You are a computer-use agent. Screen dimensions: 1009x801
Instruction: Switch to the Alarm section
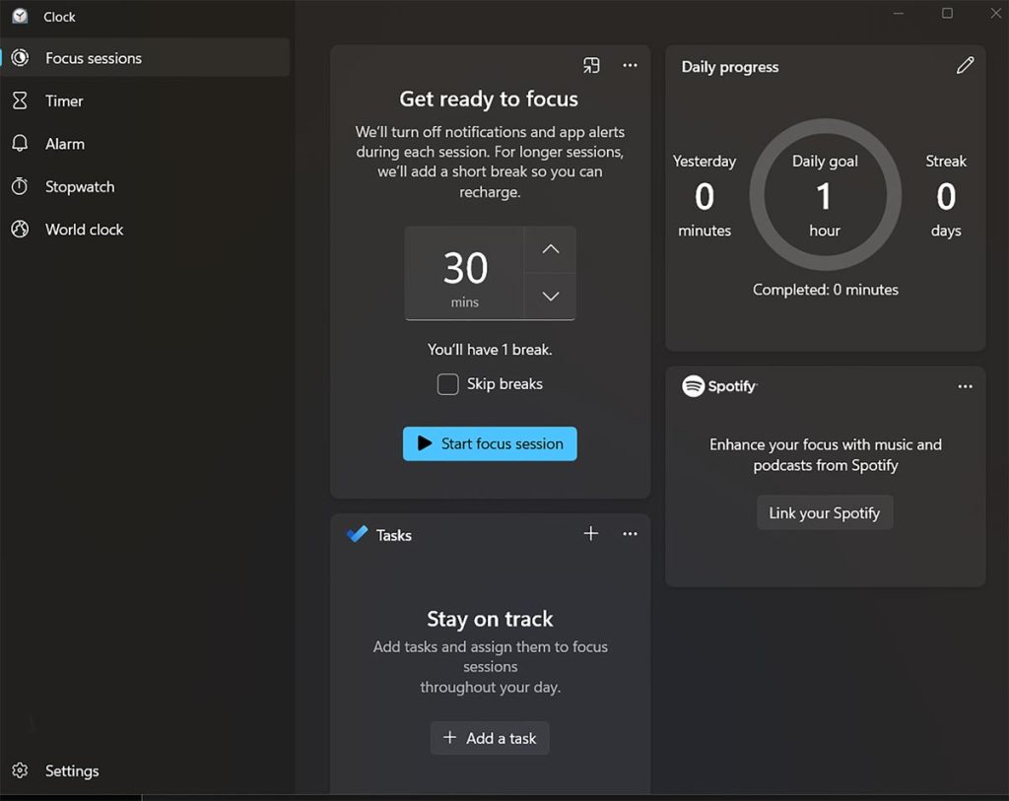point(63,143)
